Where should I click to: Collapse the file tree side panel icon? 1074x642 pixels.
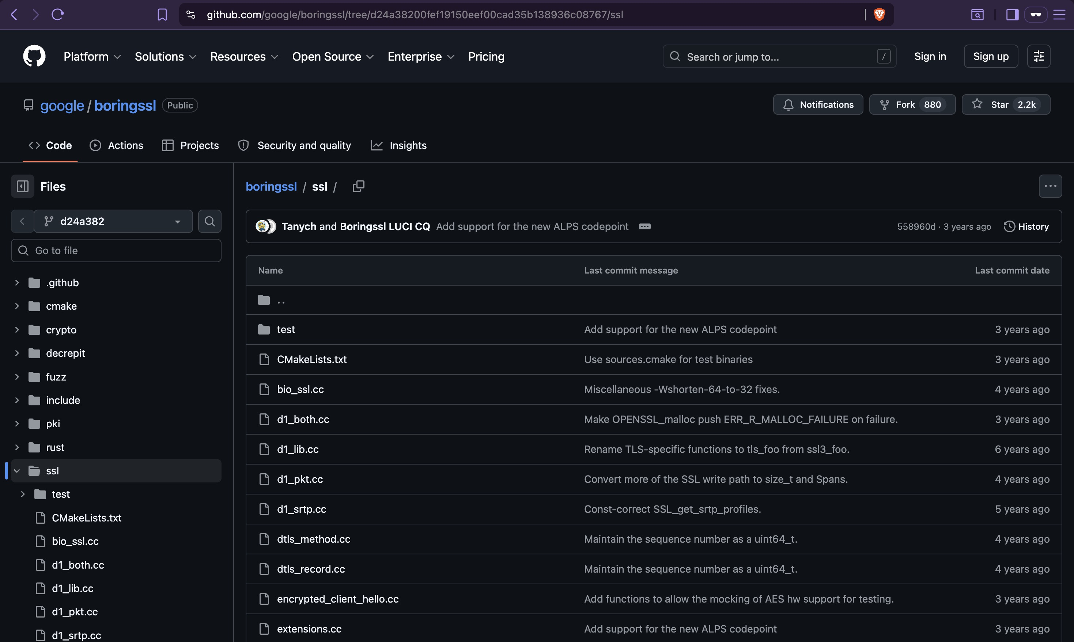click(23, 187)
